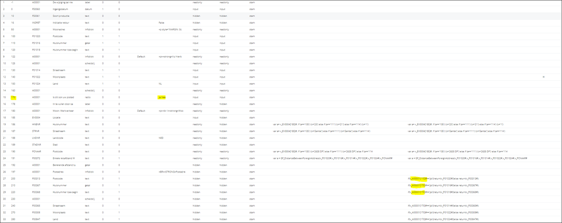Image resolution: width=562 pixels, height=223 pixels.
Task: Select the formula returning v_P01020# else v_P00313#
Action: pyautogui.click(x=443, y=178)
